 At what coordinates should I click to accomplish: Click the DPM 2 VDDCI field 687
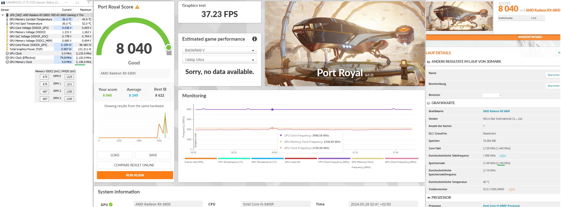tap(45, 92)
